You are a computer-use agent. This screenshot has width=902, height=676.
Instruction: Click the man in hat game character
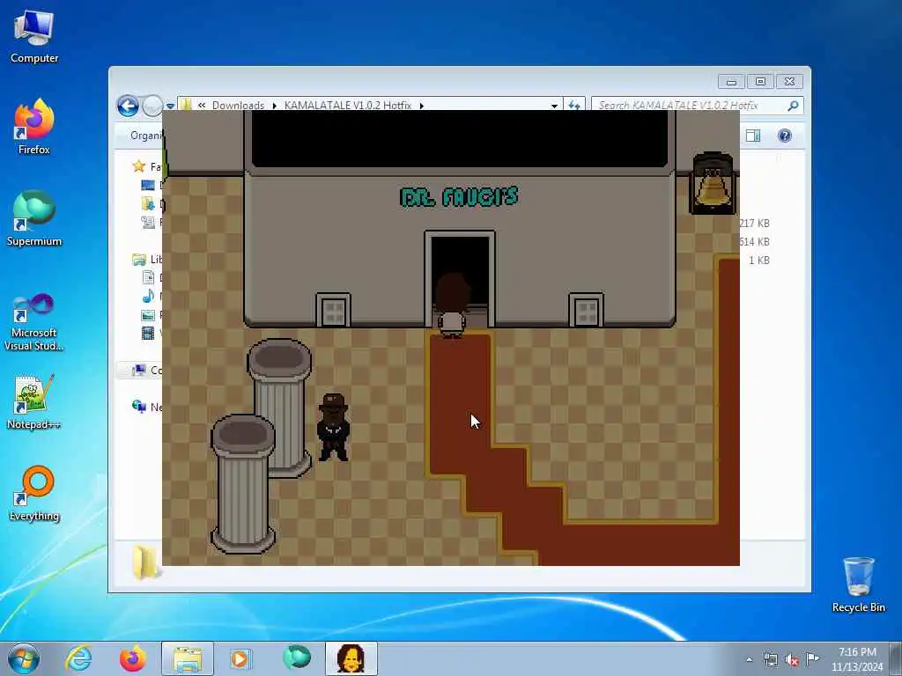point(333,427)
